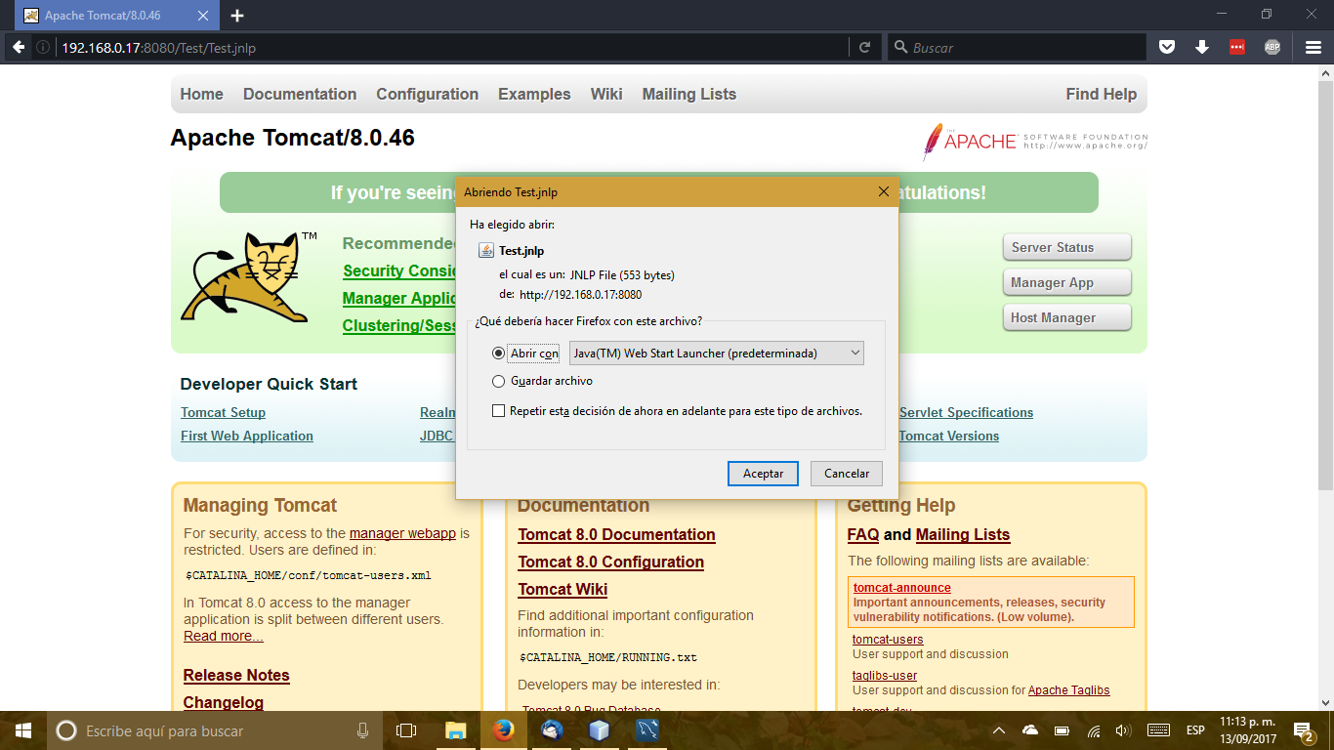Reload the current Tomcat page

pyautogui.click(x=863, y=46)
